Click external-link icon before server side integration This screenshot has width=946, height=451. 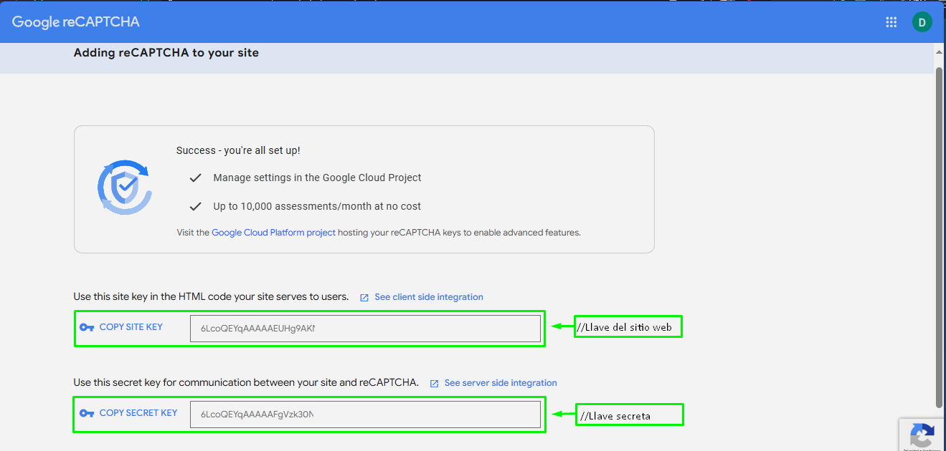[434, 384]
